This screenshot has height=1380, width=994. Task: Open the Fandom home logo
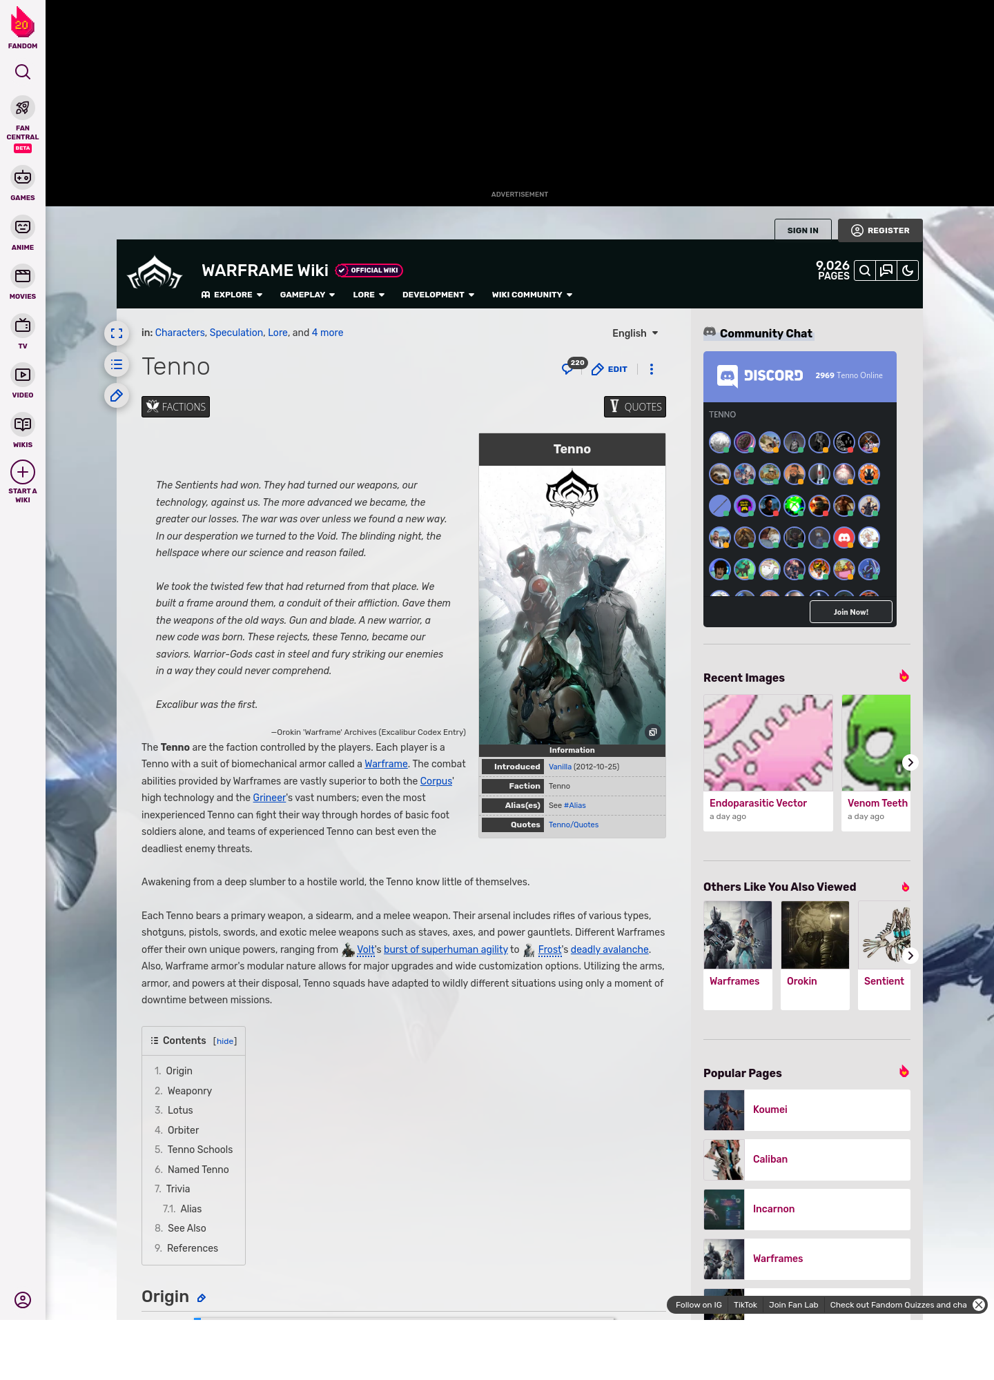tap(23, 28)
